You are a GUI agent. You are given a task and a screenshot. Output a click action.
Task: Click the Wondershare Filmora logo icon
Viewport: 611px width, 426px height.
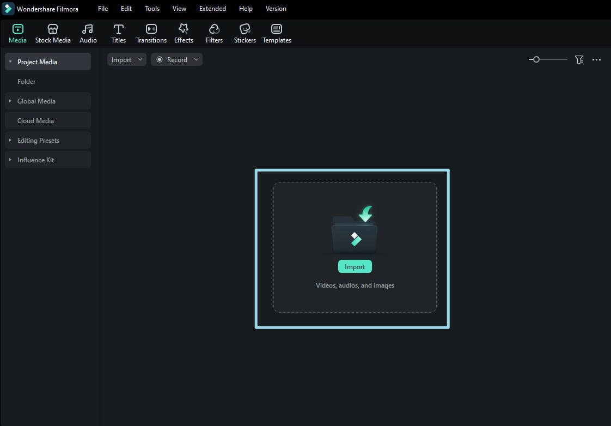(8, 9)
